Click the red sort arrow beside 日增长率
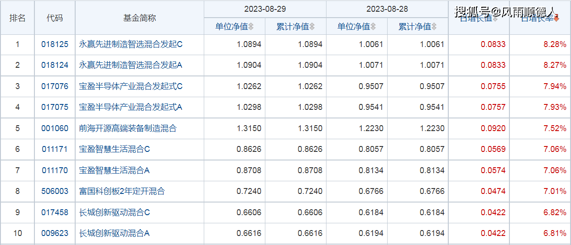 pos(557,19)
